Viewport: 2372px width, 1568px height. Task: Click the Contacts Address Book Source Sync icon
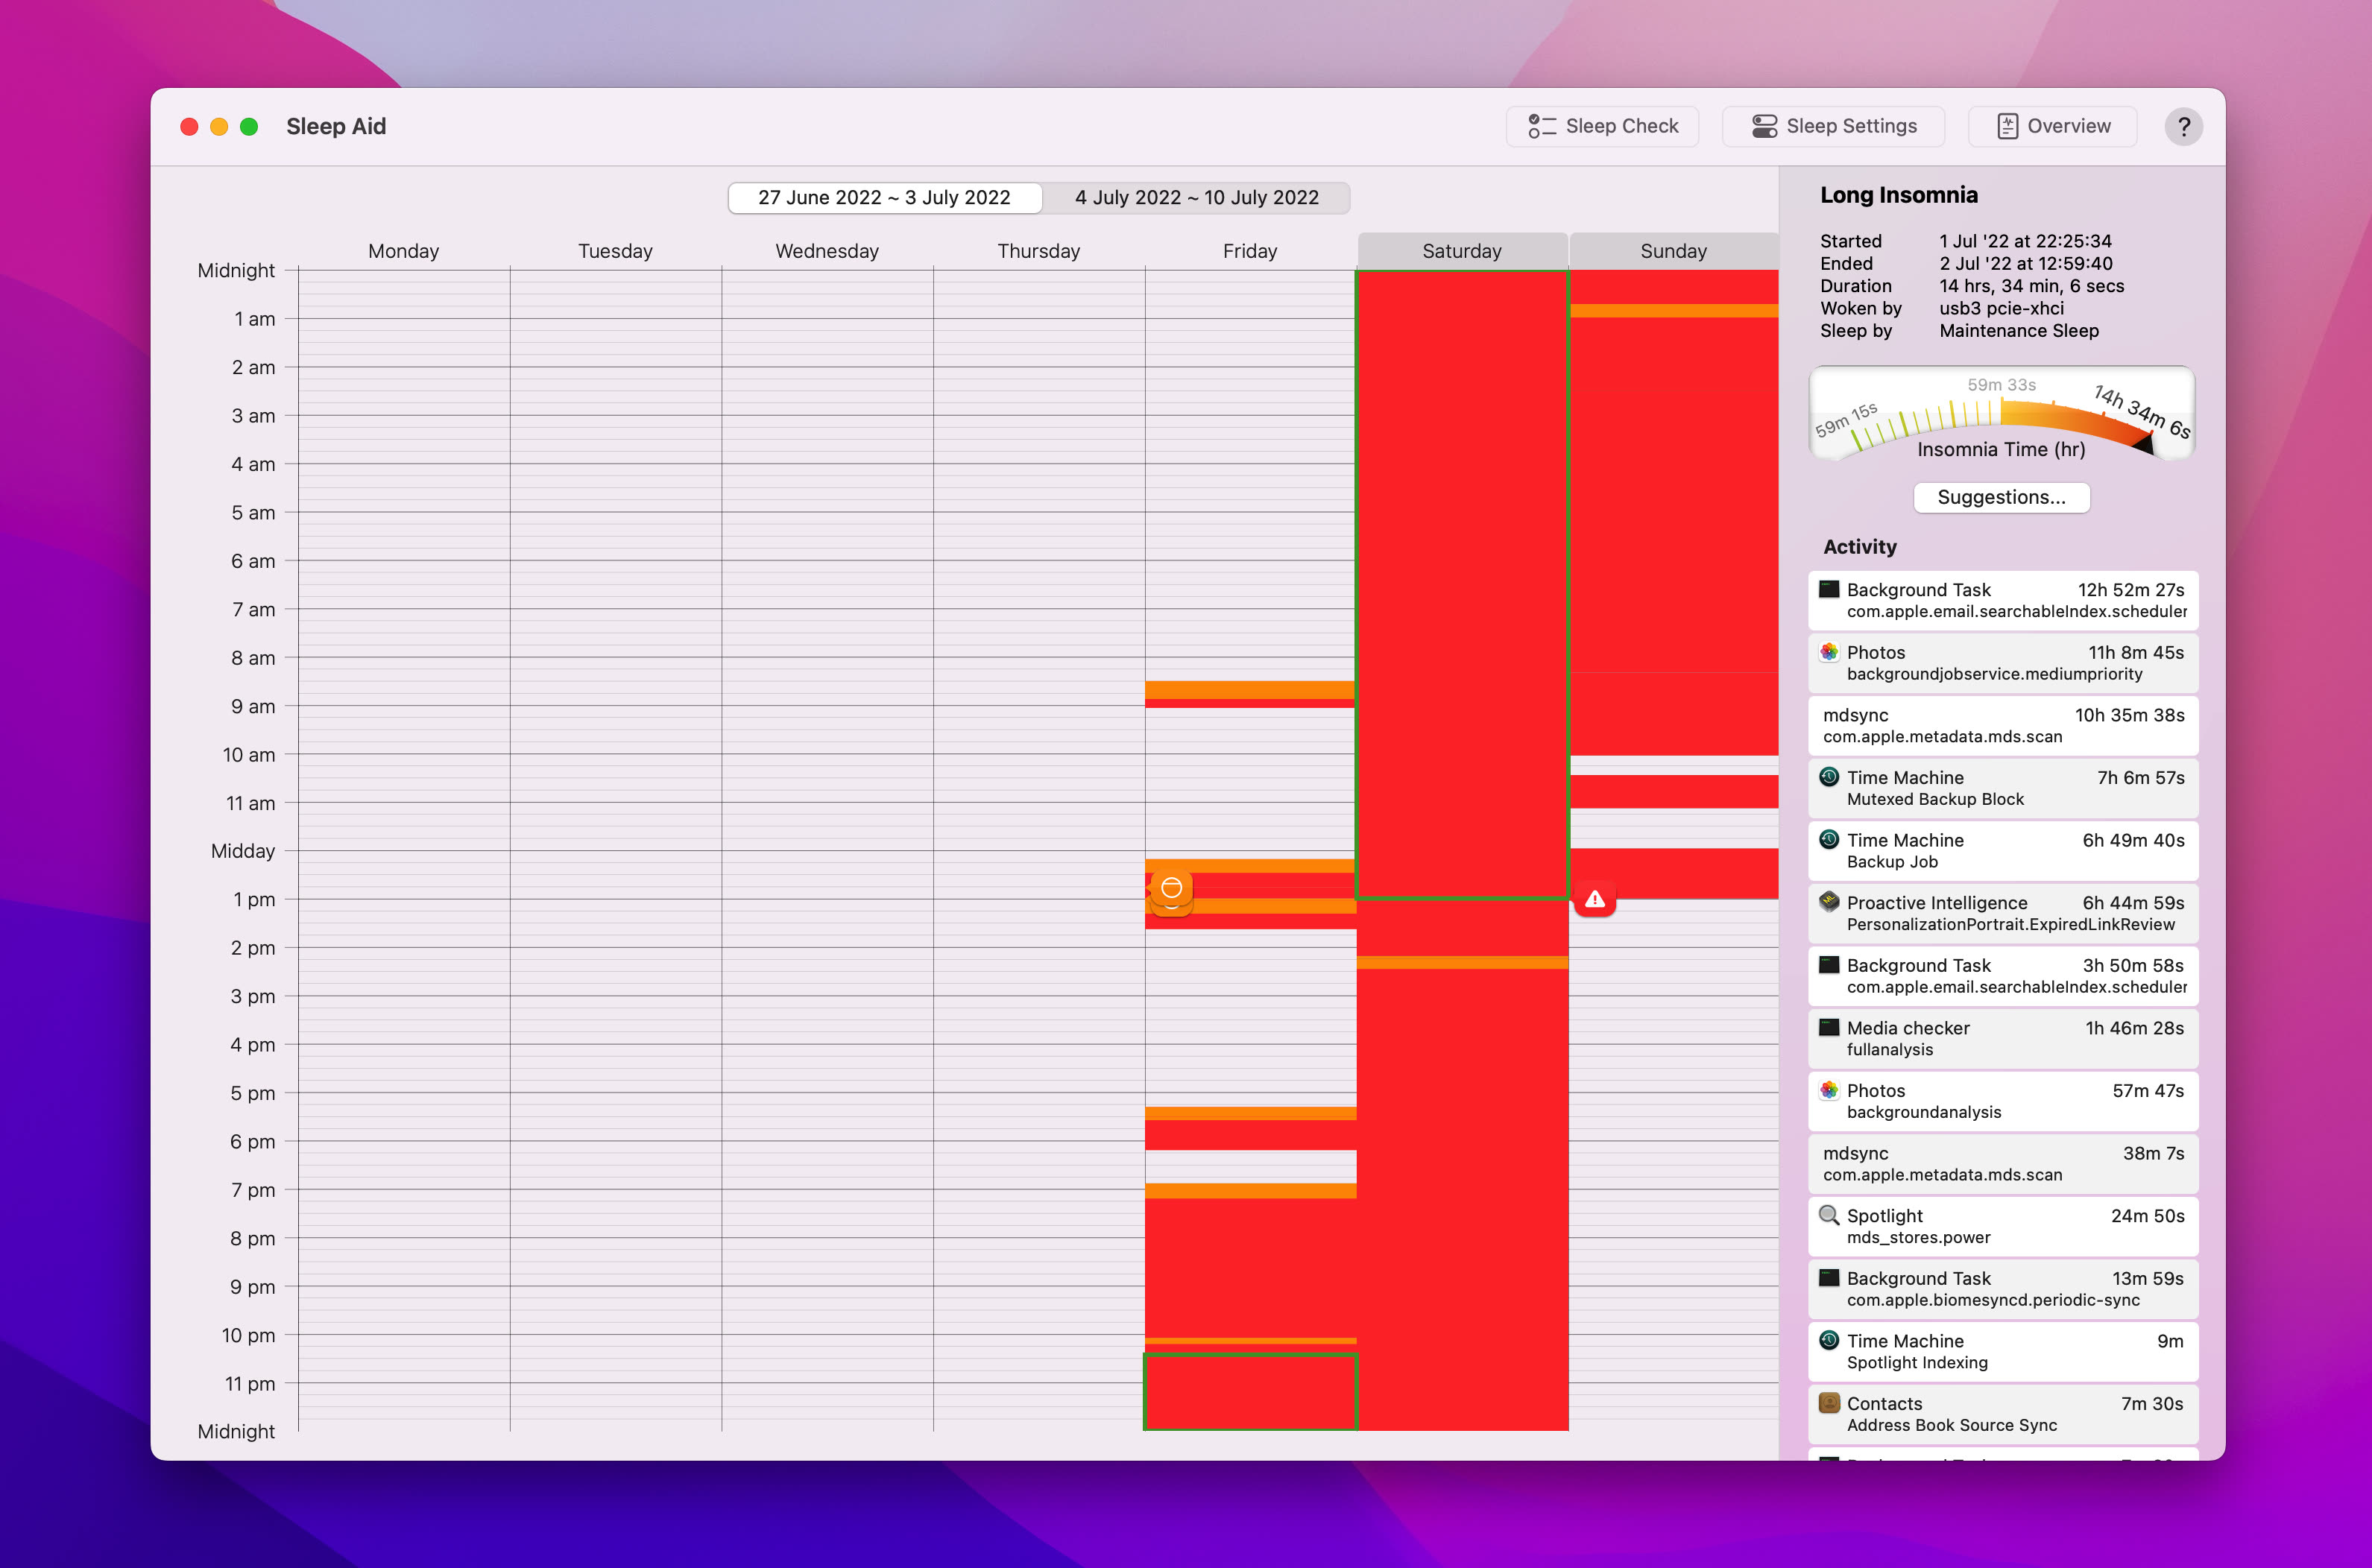tap(1829, 1403)
